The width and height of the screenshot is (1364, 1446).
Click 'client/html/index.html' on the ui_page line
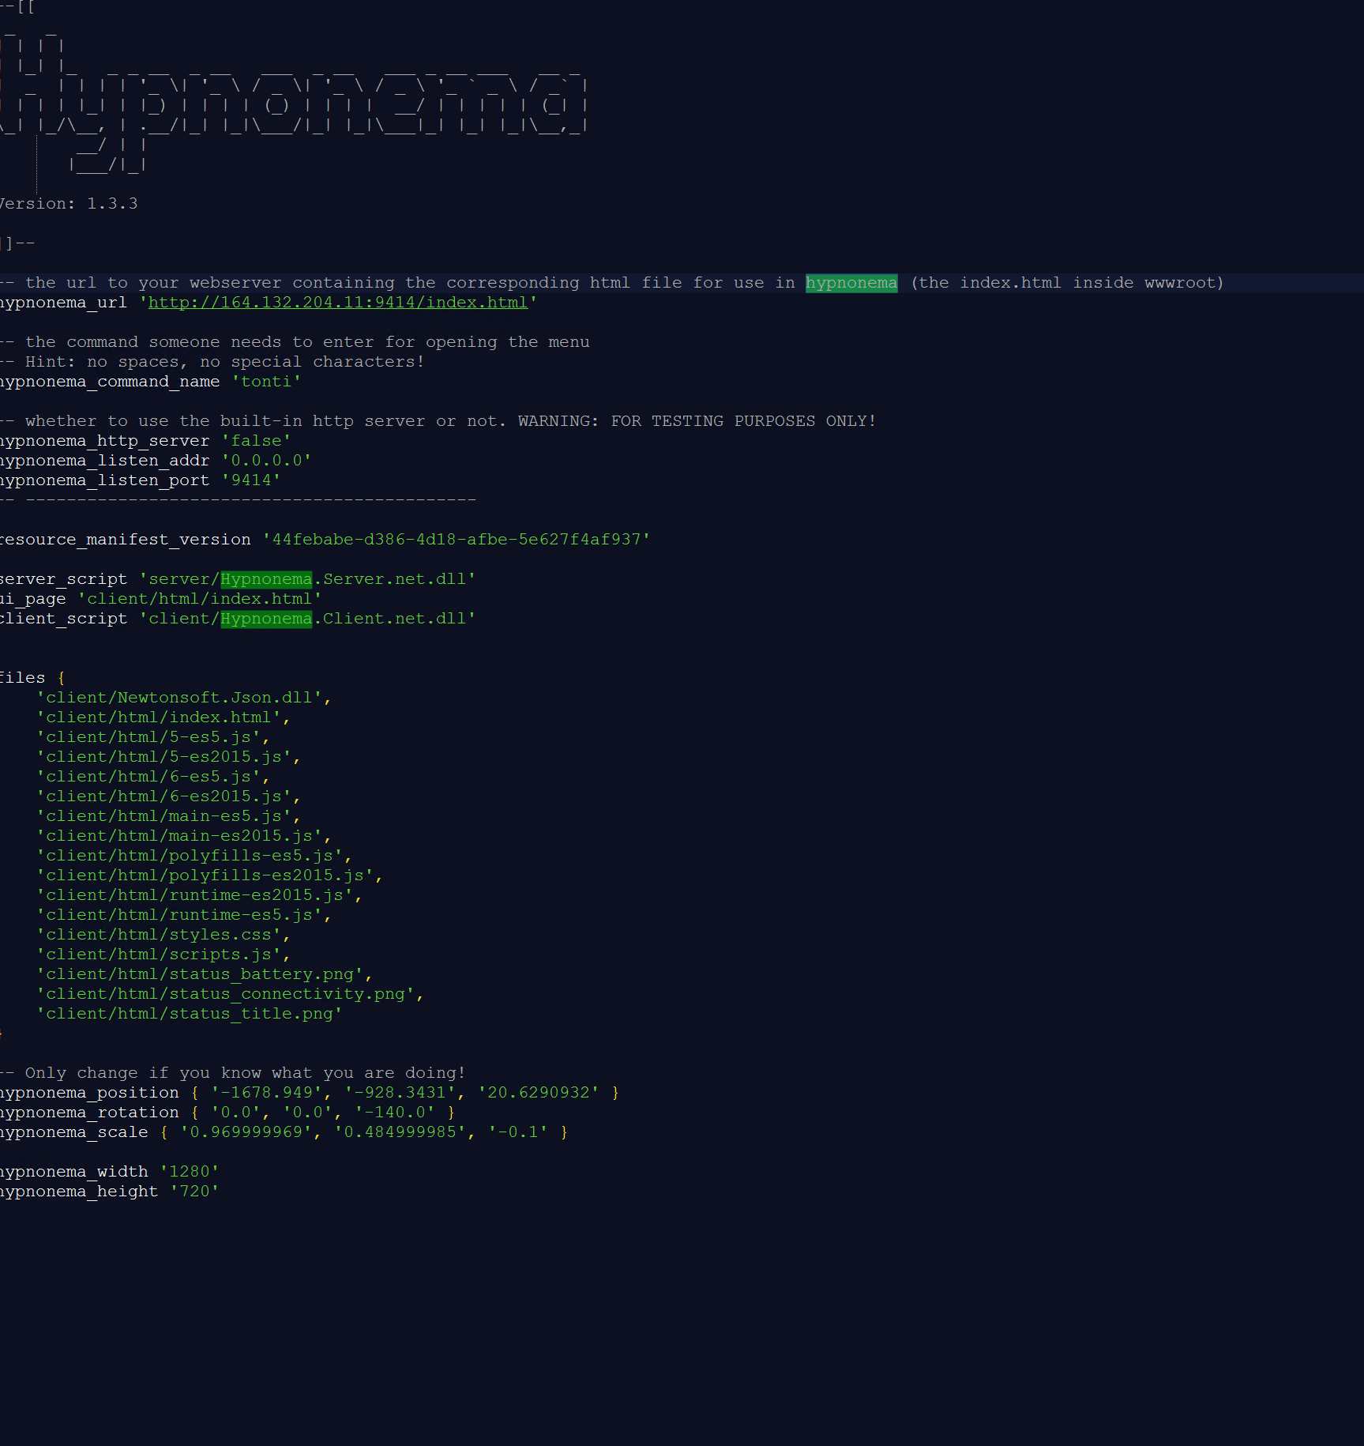point(200,599)
